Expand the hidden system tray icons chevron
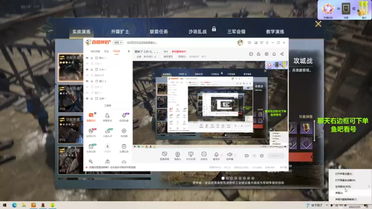The width and height of the screenshot is (372, 209). (x=327, y=205)
